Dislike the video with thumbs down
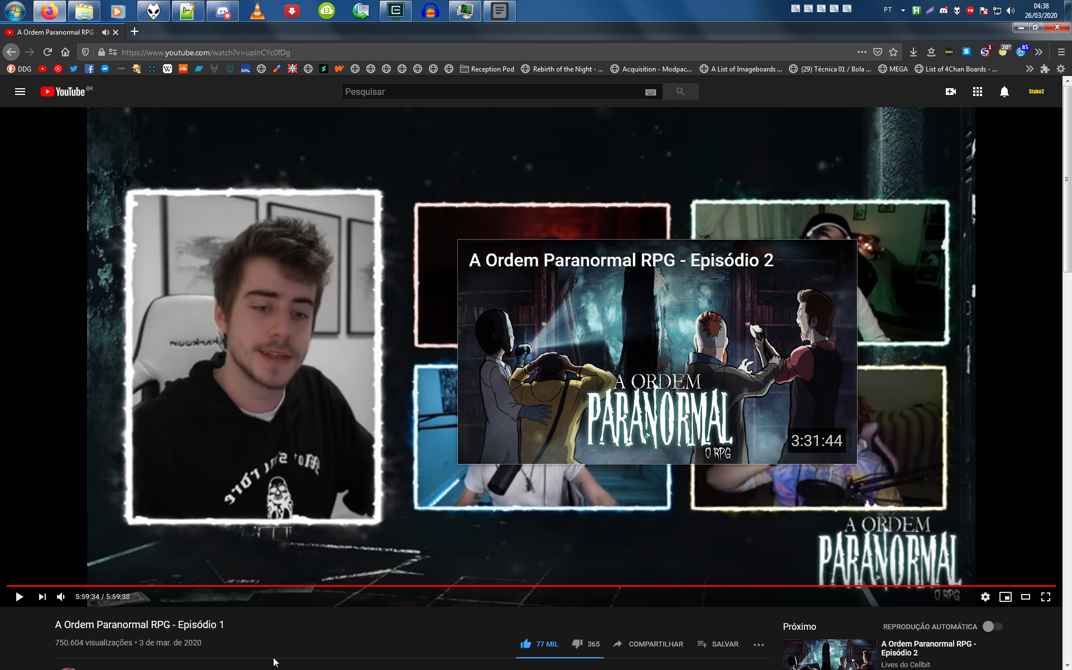Viewport: 1072px width, 670px height. click(577, 644)
